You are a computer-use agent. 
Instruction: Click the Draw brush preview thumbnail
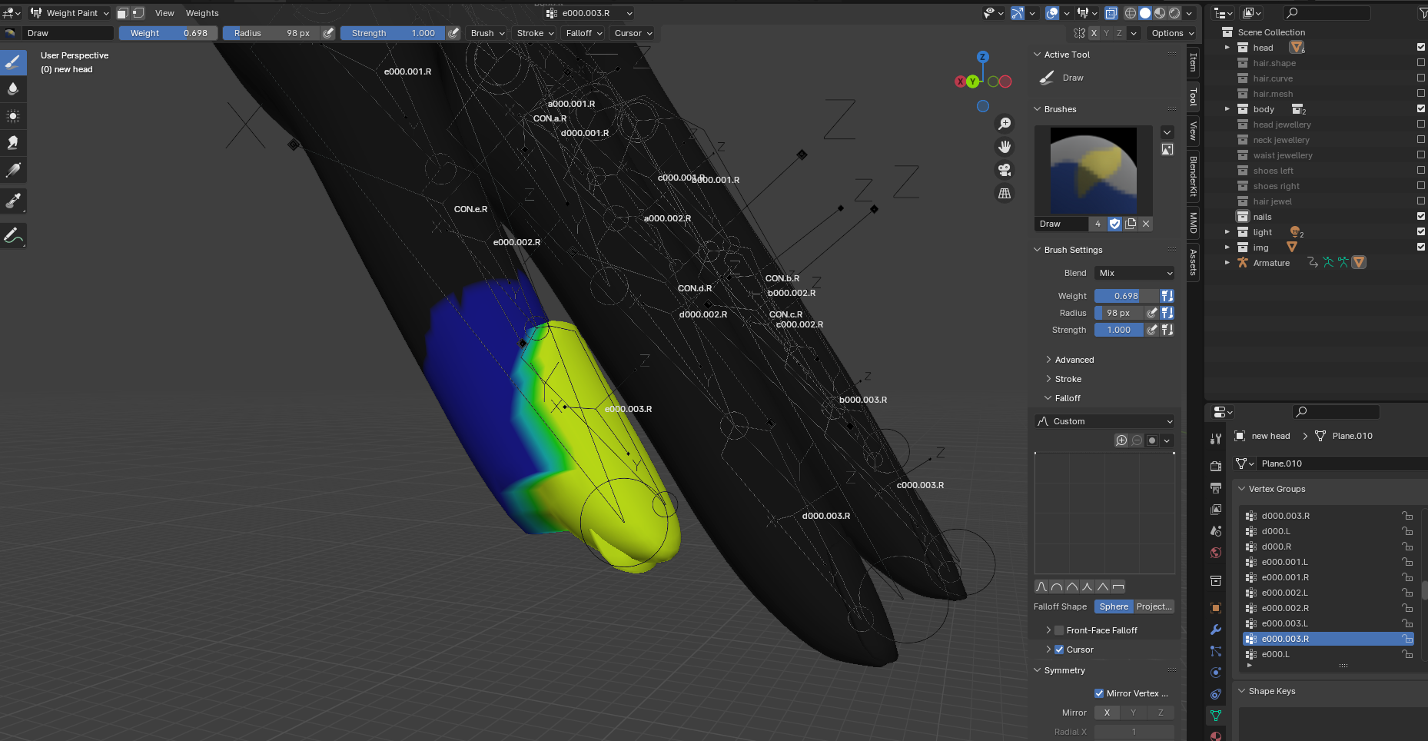tap(1094, 171)
